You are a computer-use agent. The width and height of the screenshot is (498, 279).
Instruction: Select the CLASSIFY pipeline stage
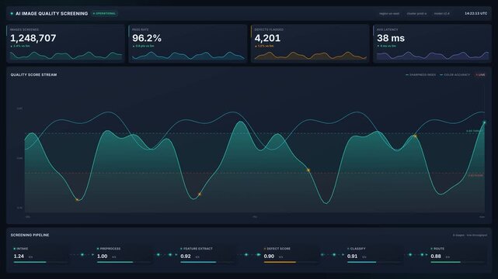(x=374, y=255)
